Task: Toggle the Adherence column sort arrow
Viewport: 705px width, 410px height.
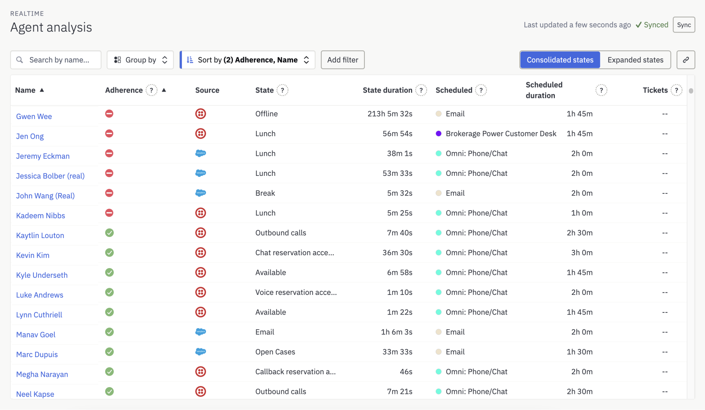Action: coord(164,90)
